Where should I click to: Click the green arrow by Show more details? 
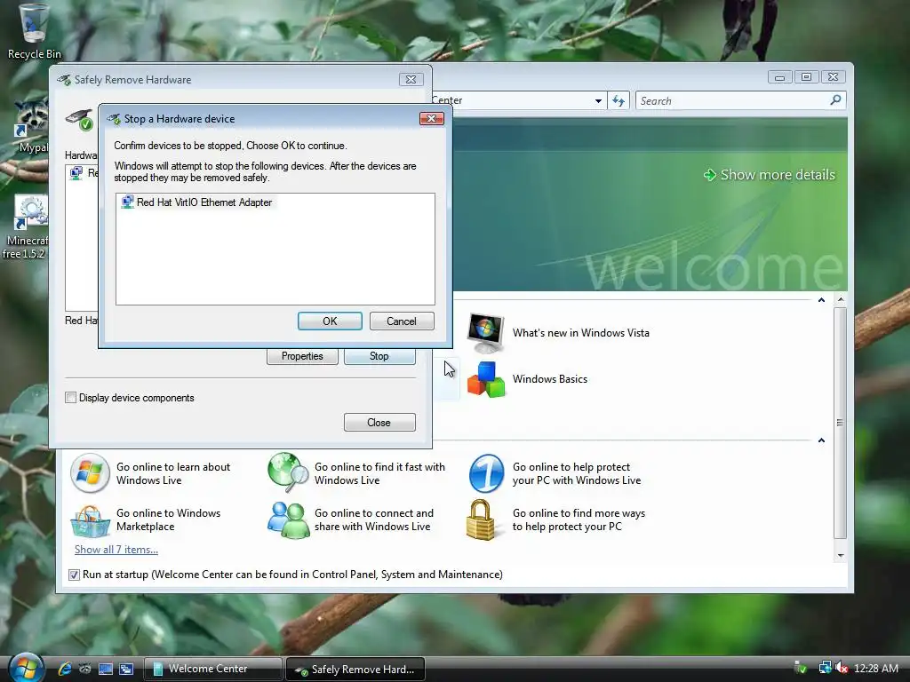pyautogui.click(x=709, y=175)
